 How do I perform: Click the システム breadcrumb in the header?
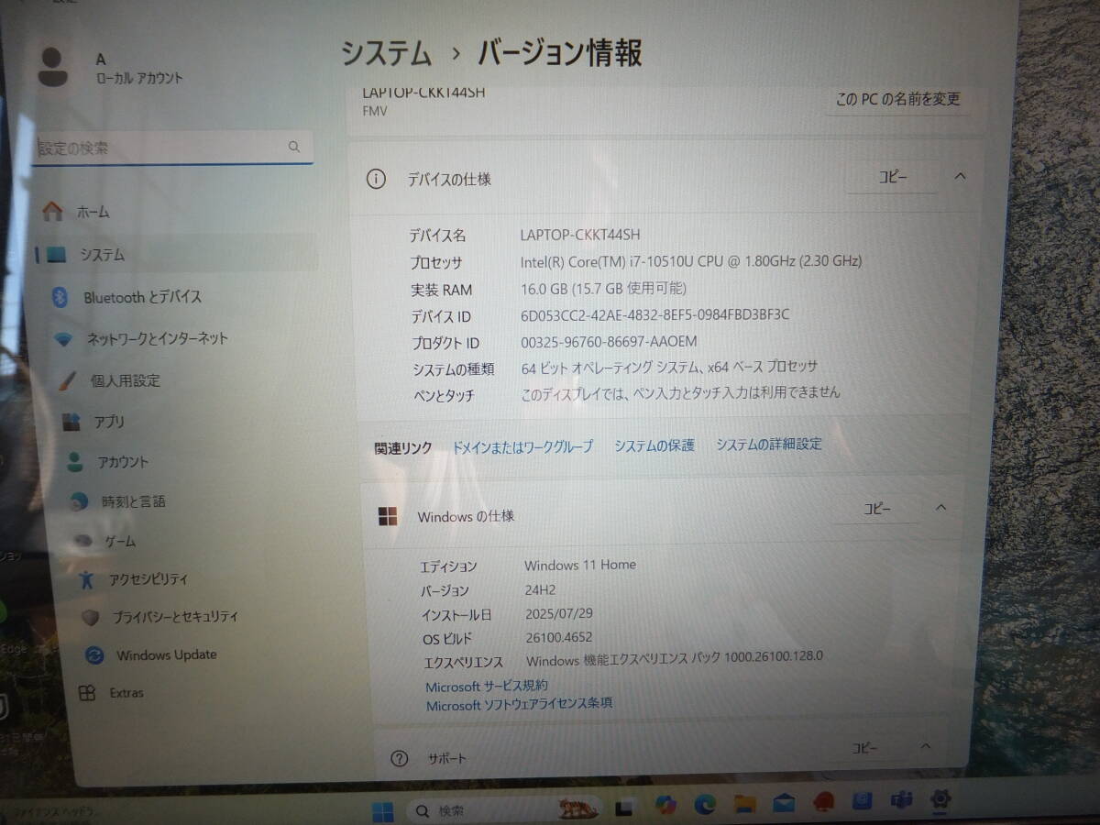(x=386, y=53)
